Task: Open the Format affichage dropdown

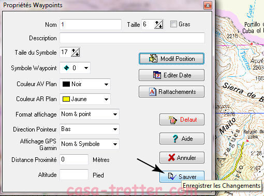Action: (x=115, y=114)
